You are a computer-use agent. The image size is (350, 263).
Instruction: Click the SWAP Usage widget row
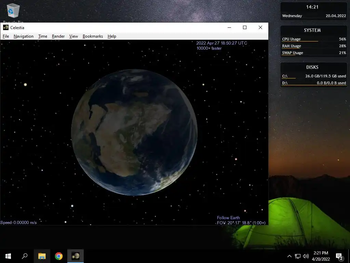314,53
